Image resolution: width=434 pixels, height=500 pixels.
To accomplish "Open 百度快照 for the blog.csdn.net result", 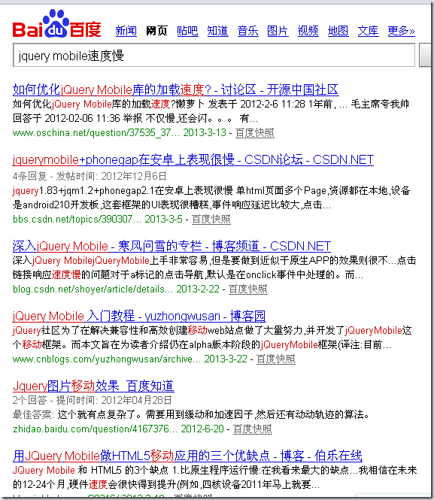I will [x=248, y=289].
